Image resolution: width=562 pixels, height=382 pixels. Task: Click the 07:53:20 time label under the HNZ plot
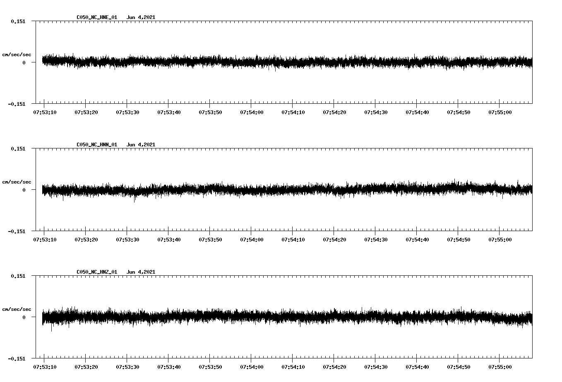pos(86,367)
